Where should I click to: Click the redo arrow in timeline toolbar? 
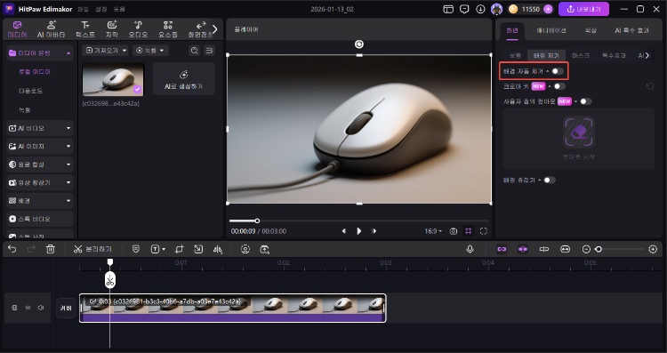click(x=31, y=249)
